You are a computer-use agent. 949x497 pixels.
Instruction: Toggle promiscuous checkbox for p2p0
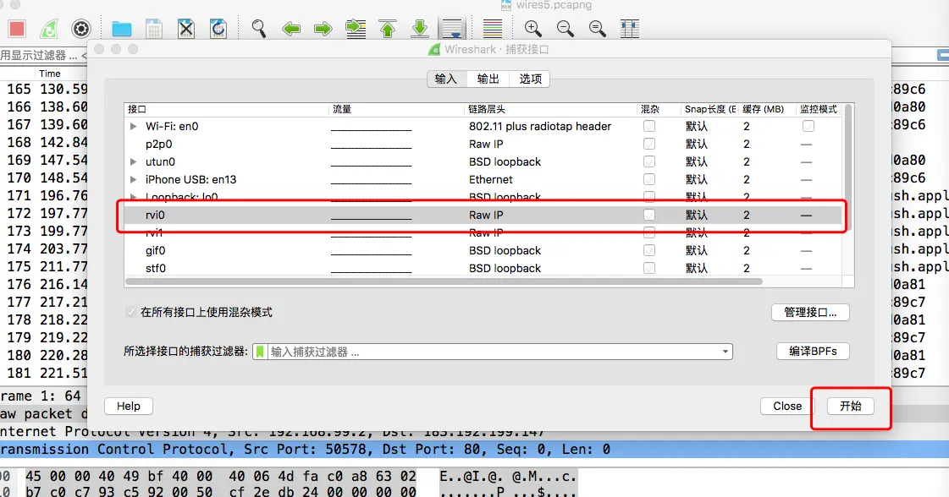tap(648, 144)
